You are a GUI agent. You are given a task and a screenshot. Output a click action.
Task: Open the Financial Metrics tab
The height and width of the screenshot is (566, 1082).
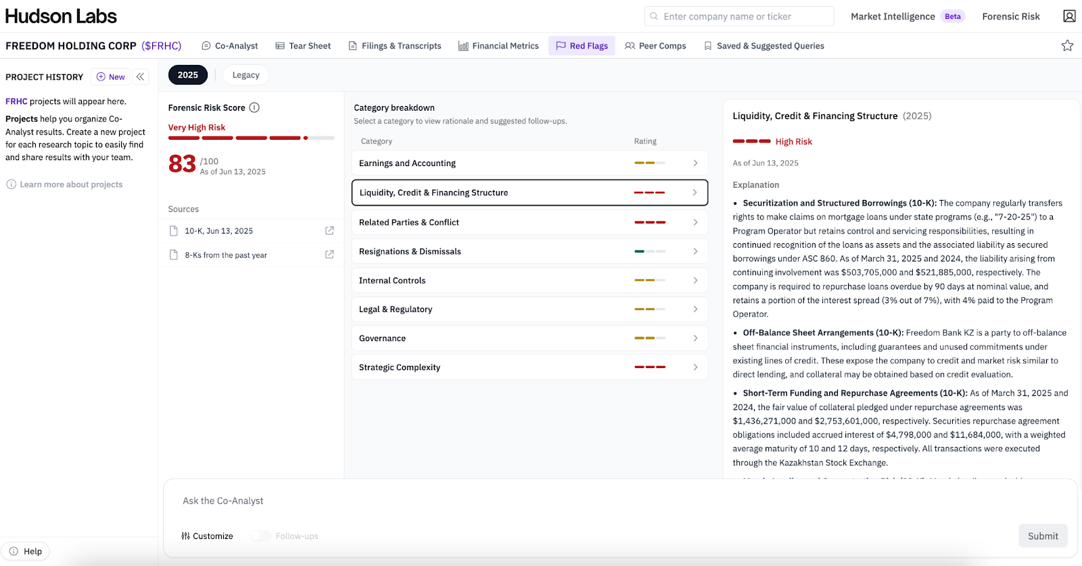(498, 46)
